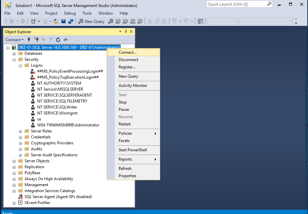Expand the Server Roles node
This screenshot has width=308, height=214.
tap(20, 131)
